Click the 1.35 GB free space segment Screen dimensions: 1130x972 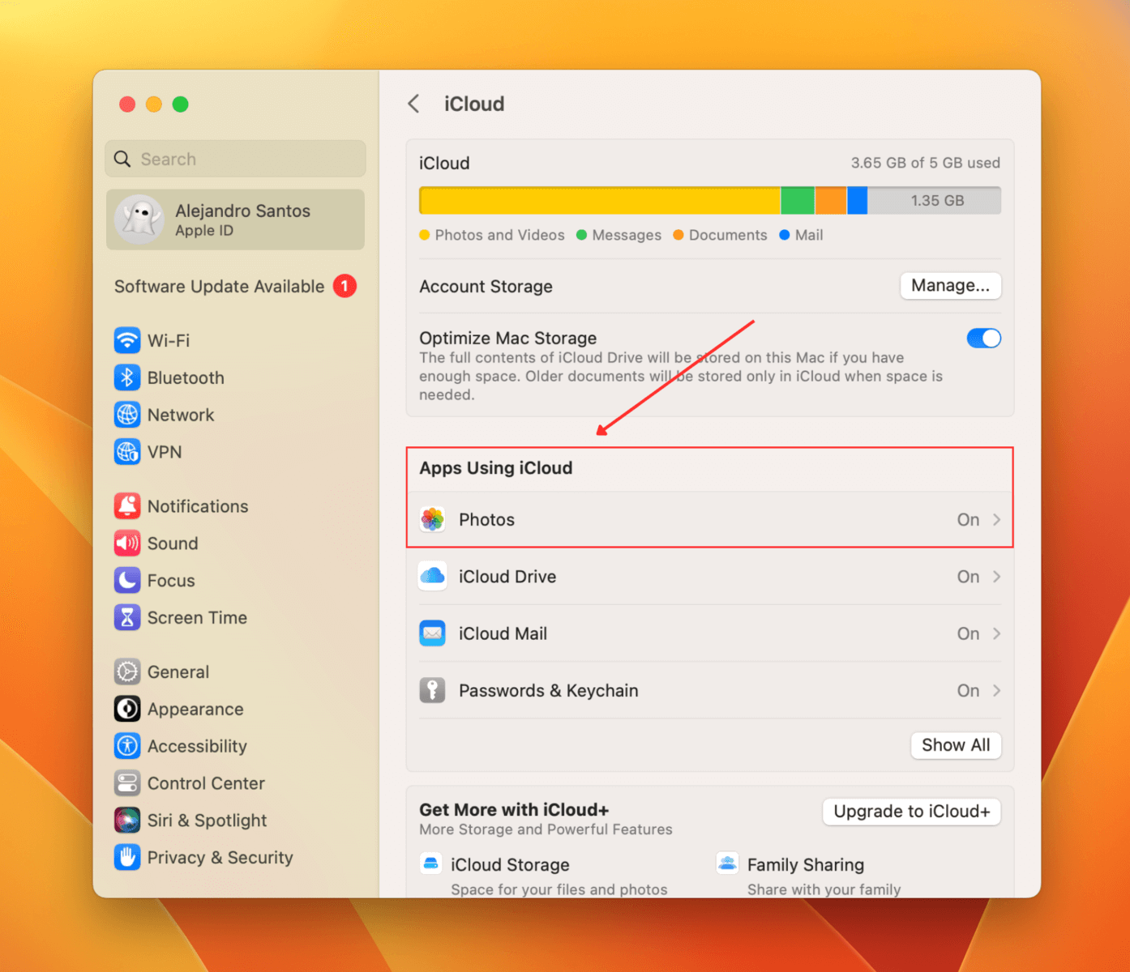[934, 200]
